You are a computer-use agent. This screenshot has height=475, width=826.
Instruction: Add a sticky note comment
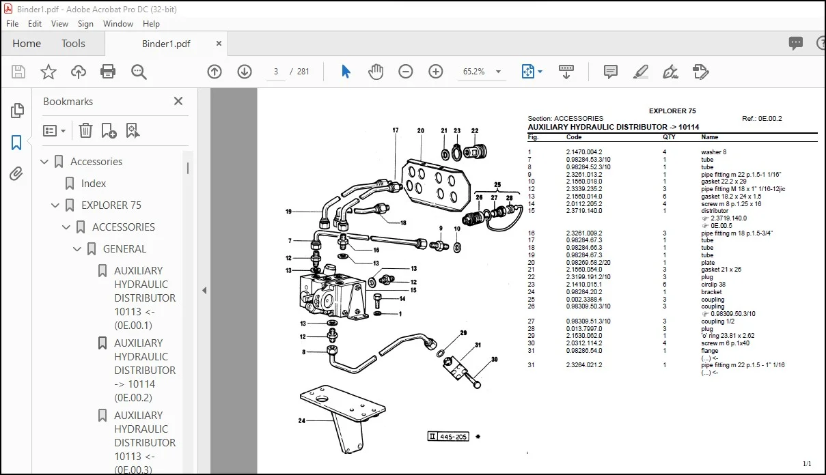[611, 72]
